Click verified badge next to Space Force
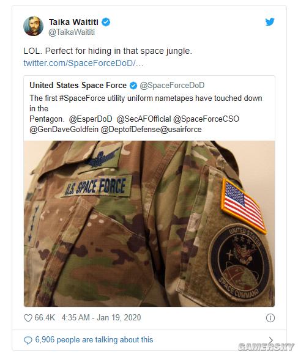The height and width of the screenshot is (354, 298). pyautogui.click(x=133, y=86)
